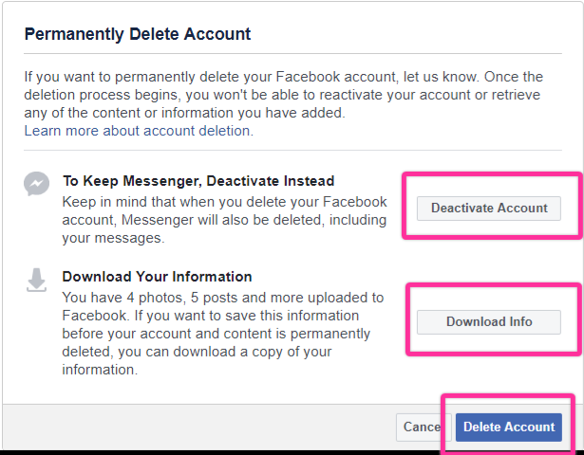The image size is (584, 455).
Task: Click the Permanently Delete Account title
Action: coord(138,34)
